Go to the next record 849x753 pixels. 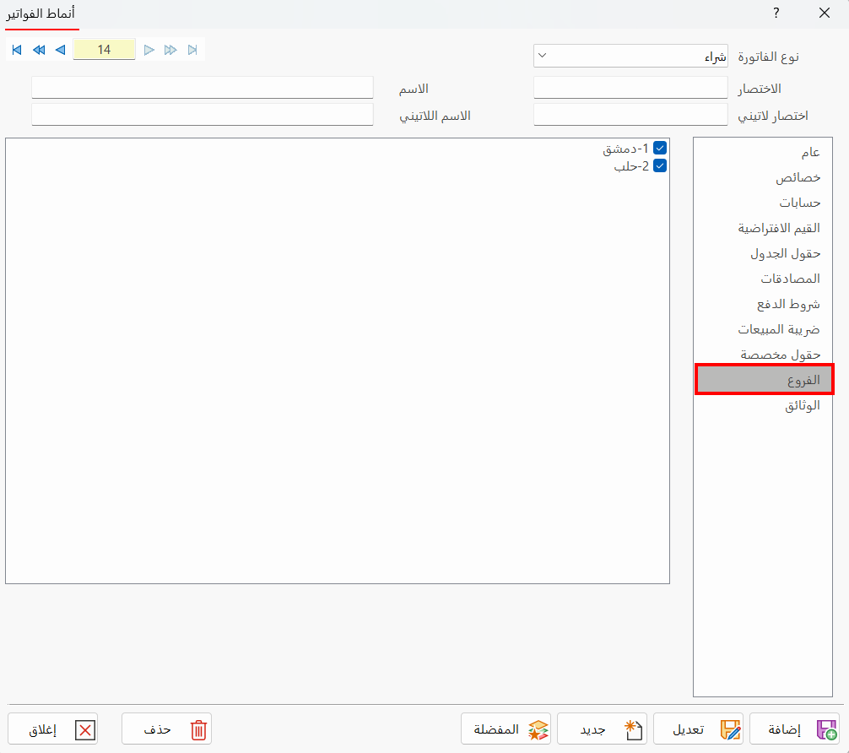tap(149, 50)
